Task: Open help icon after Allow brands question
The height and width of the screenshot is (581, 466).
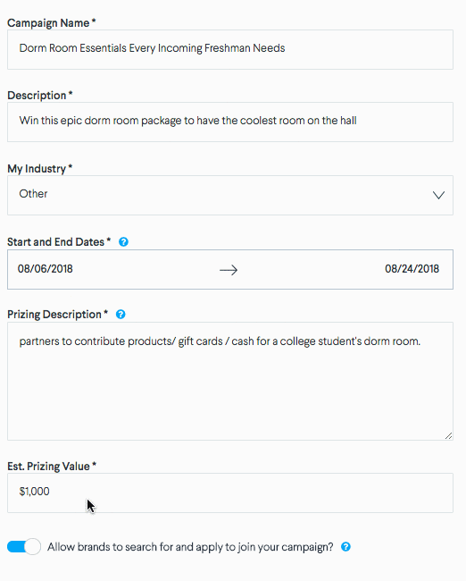Action: (345, 546)
